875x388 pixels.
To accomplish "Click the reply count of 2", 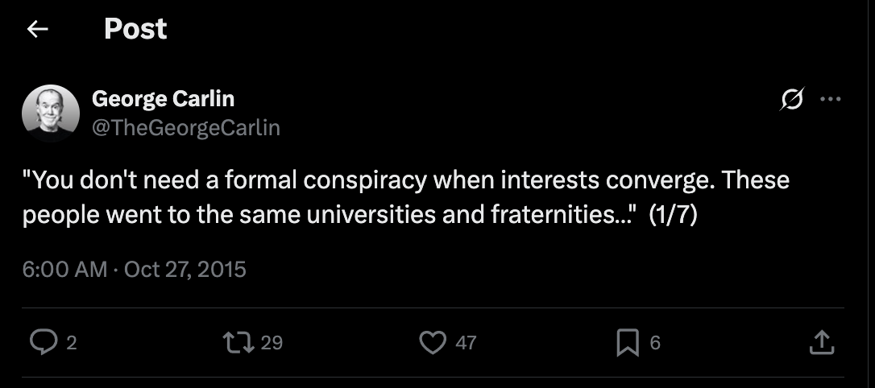I will coord(72,343).
